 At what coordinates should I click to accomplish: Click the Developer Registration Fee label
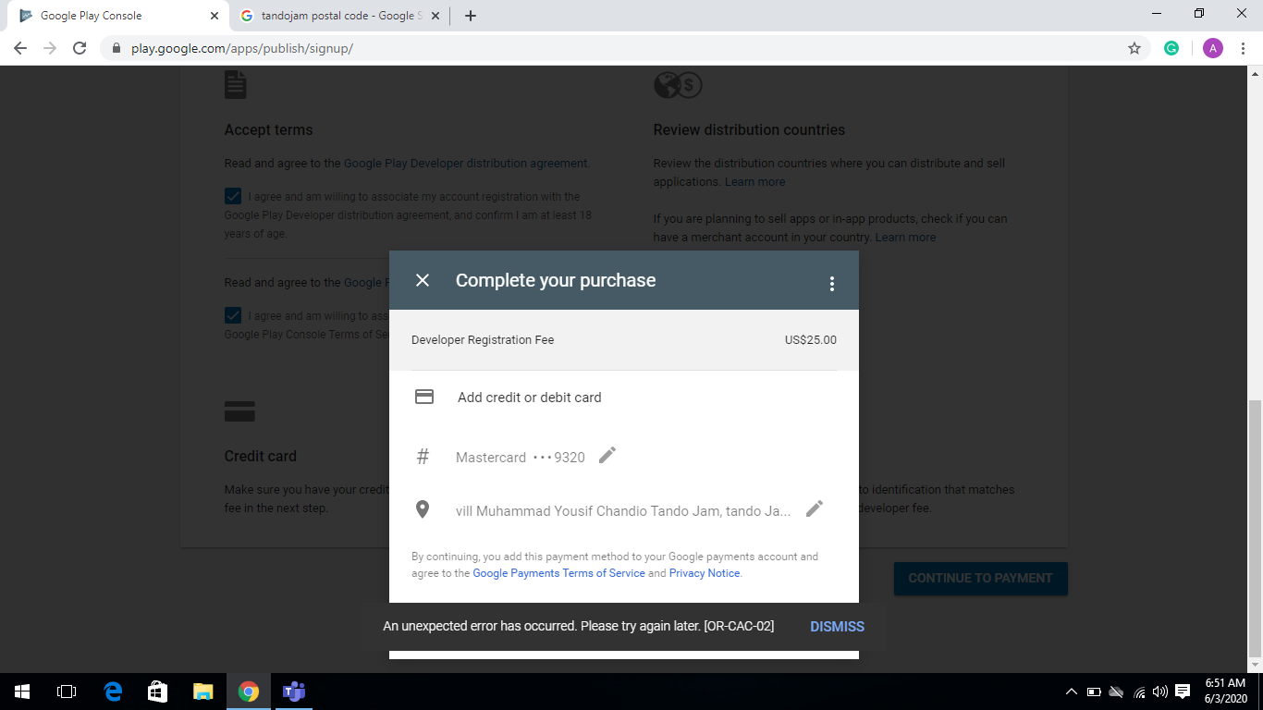click(x=483, y=339)
